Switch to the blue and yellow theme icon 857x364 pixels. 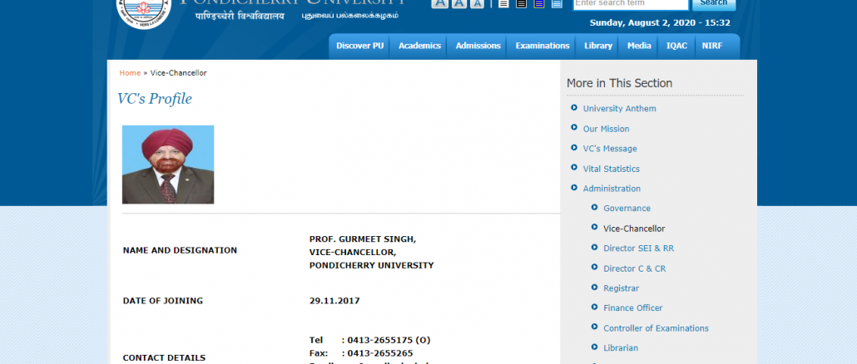539,3
